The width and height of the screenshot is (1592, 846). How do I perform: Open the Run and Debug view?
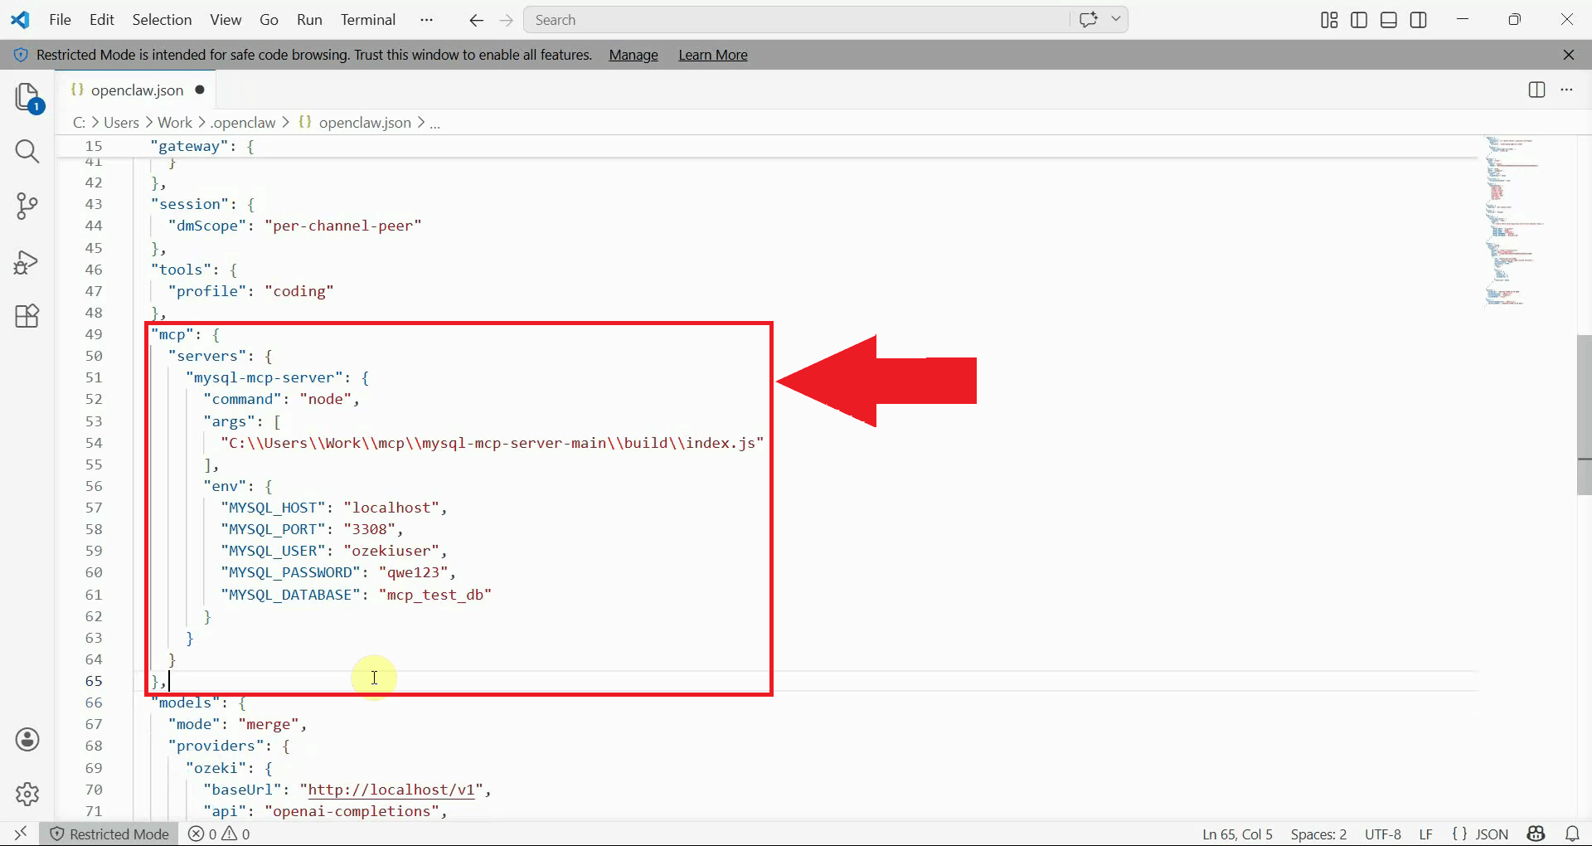(x=27, y=262)
